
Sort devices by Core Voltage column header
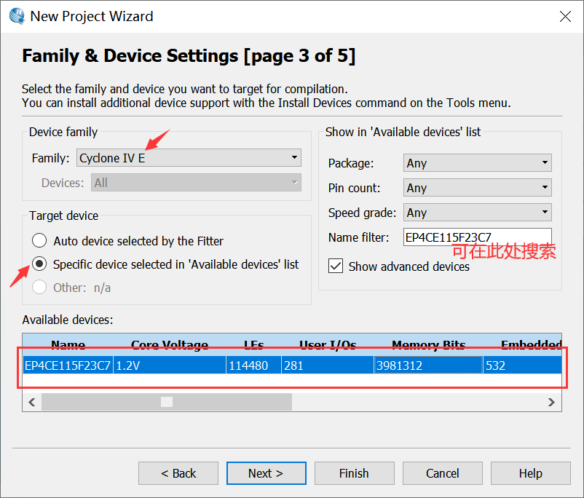(170, 345)
